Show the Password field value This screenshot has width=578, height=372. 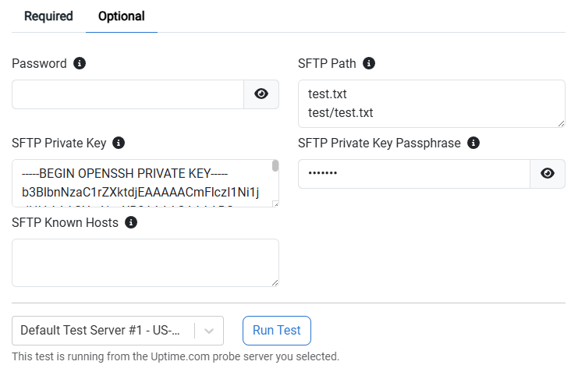tap(261, 94)
